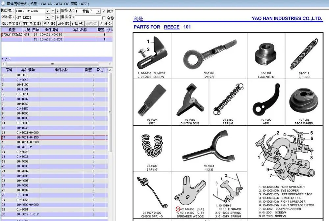Reset view with the 还原 button
The width and height of the screenshot is (329, 221).
tap(77, 23)
